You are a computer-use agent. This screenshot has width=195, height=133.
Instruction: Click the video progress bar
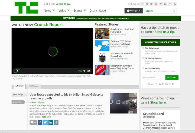(x=47, y=71)
